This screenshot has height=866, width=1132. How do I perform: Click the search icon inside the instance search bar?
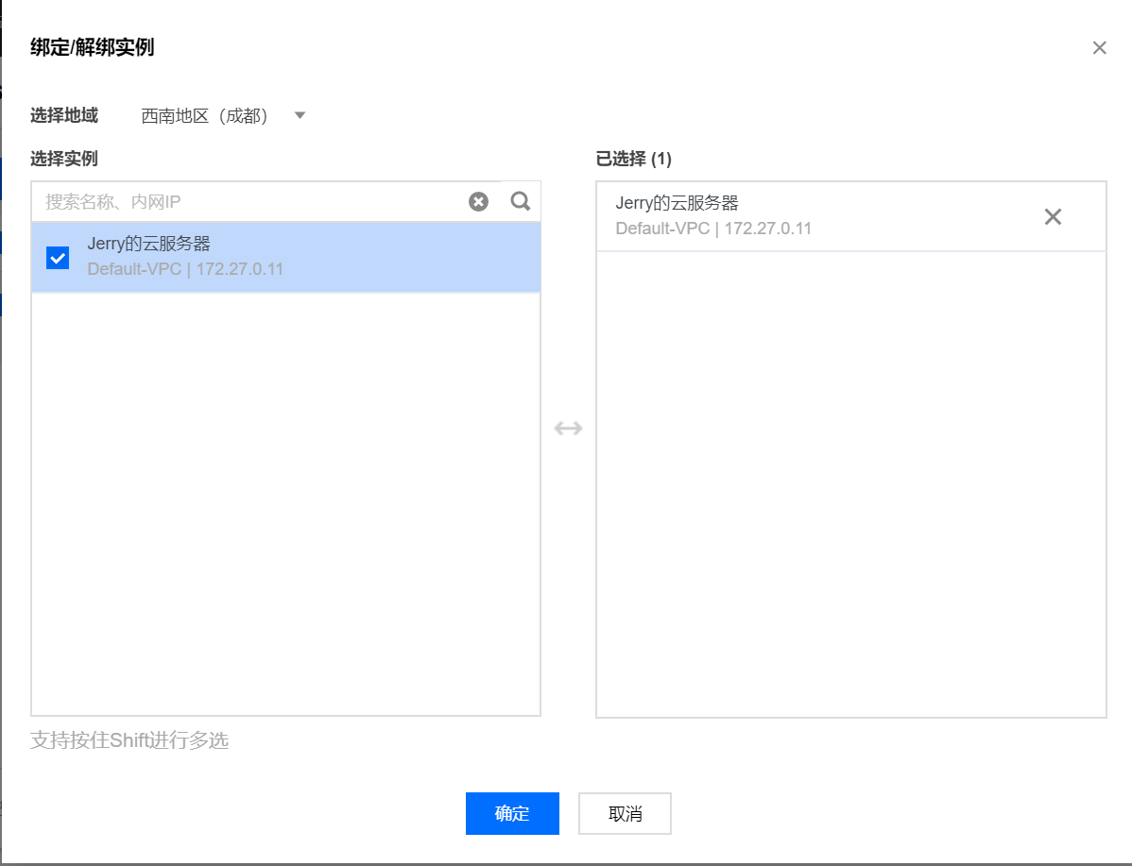pos(520,201)
